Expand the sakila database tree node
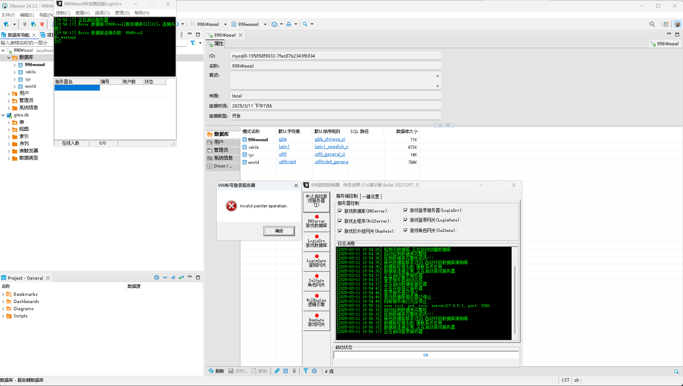Screen dimensions: 683x386 14,72
